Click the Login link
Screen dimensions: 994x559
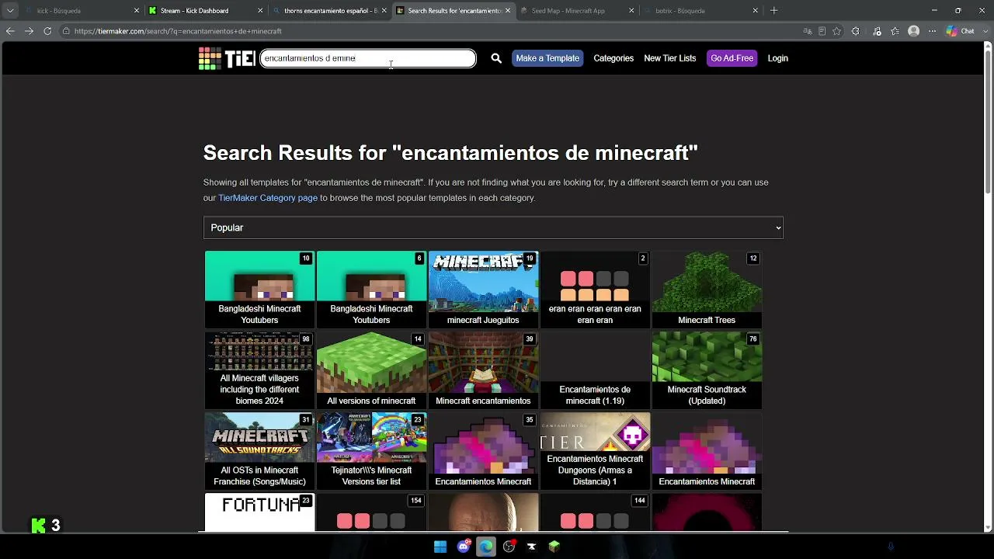[778, 58]
